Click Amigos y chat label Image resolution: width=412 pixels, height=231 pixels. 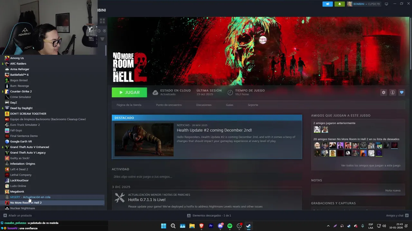(x=395, y=216)
